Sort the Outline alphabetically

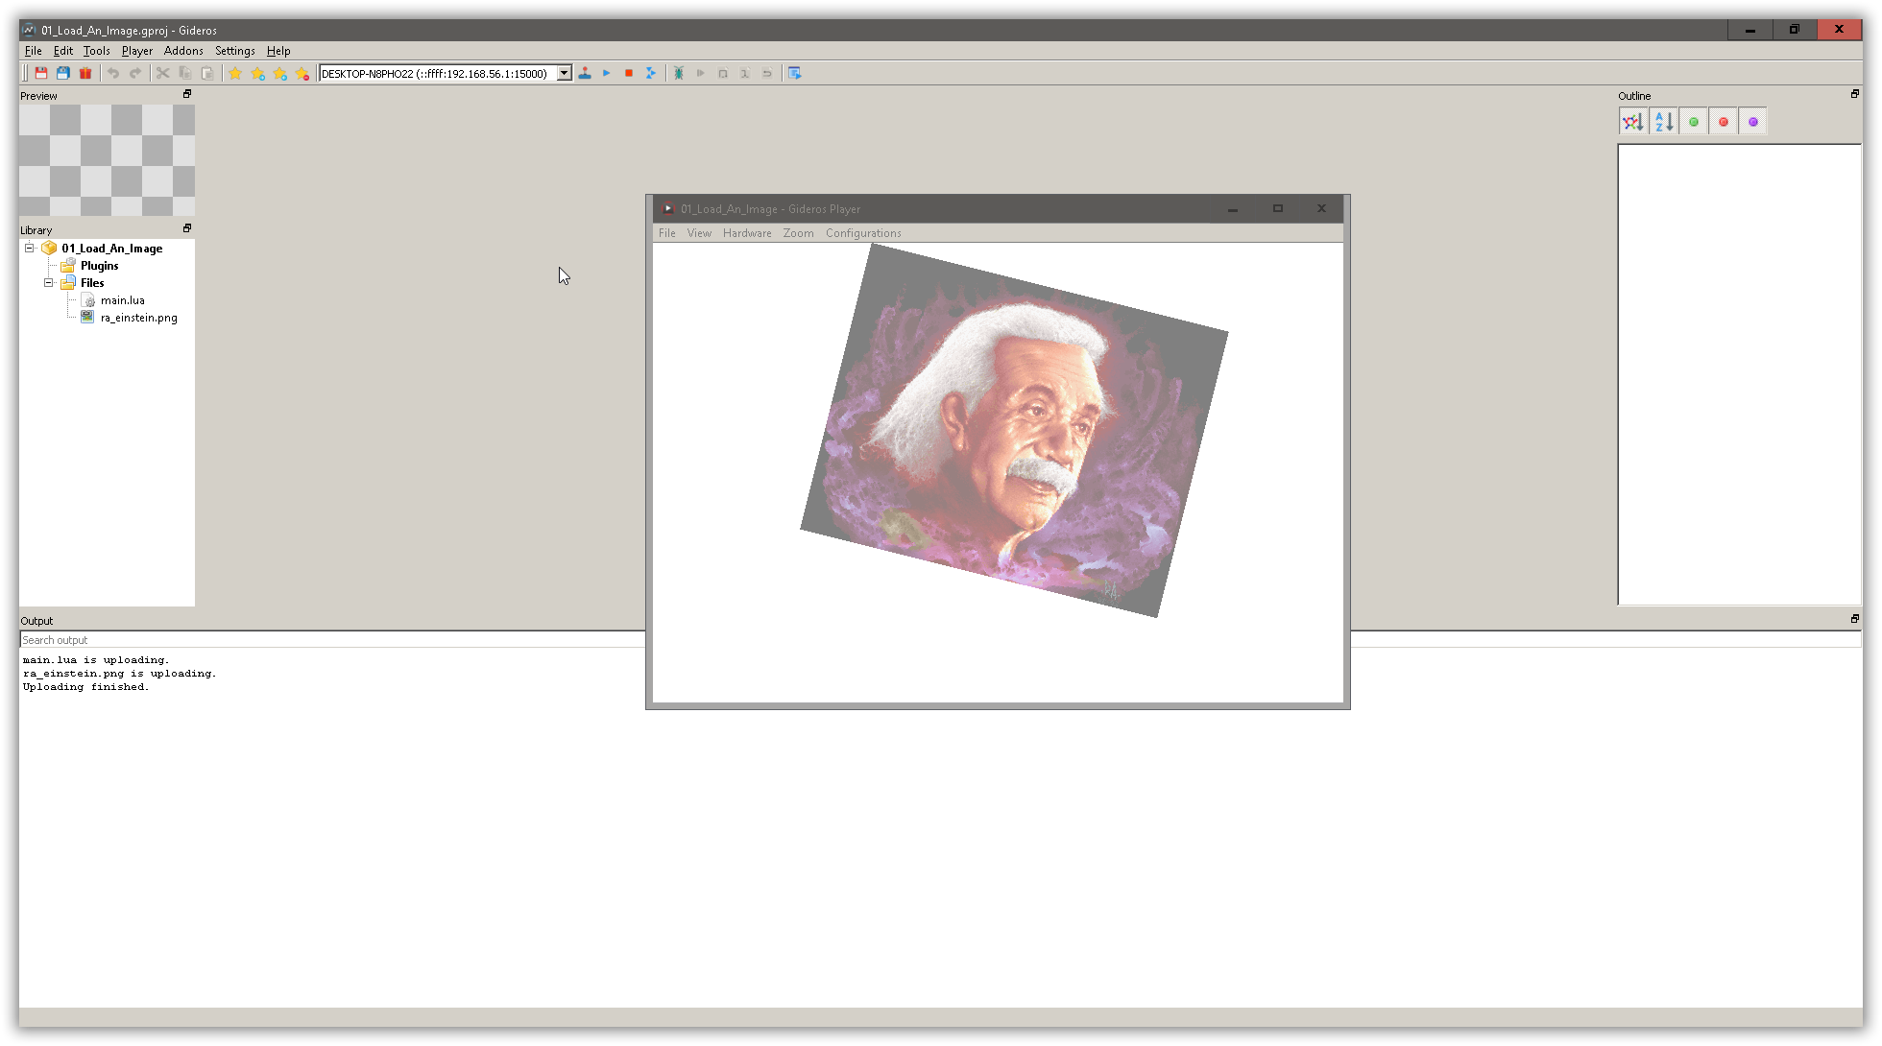point(1663,121)
